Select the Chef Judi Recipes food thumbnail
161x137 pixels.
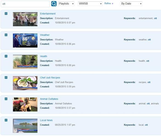(x=25, y=83)
